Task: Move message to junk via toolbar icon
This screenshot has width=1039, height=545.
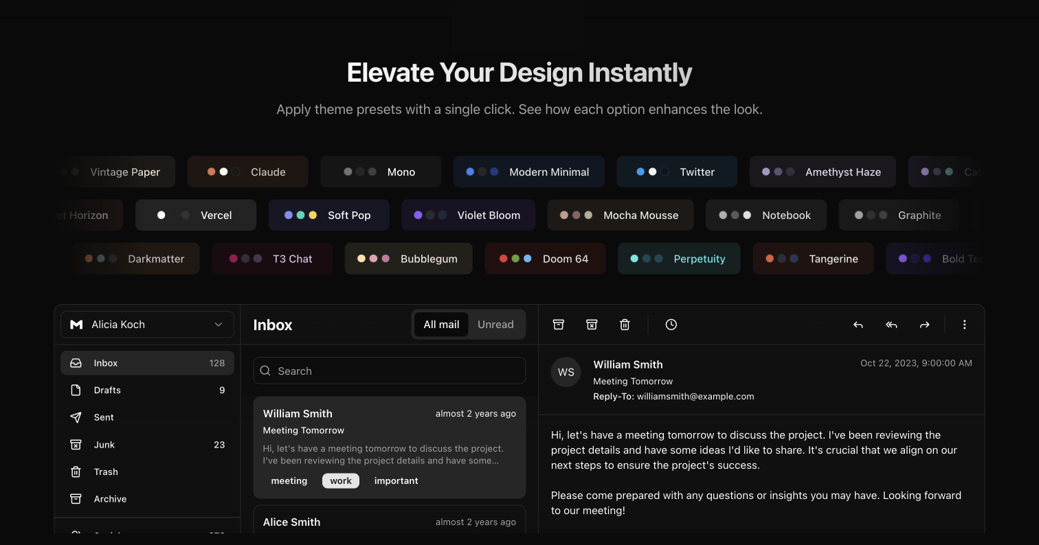Action: point(592,325)
